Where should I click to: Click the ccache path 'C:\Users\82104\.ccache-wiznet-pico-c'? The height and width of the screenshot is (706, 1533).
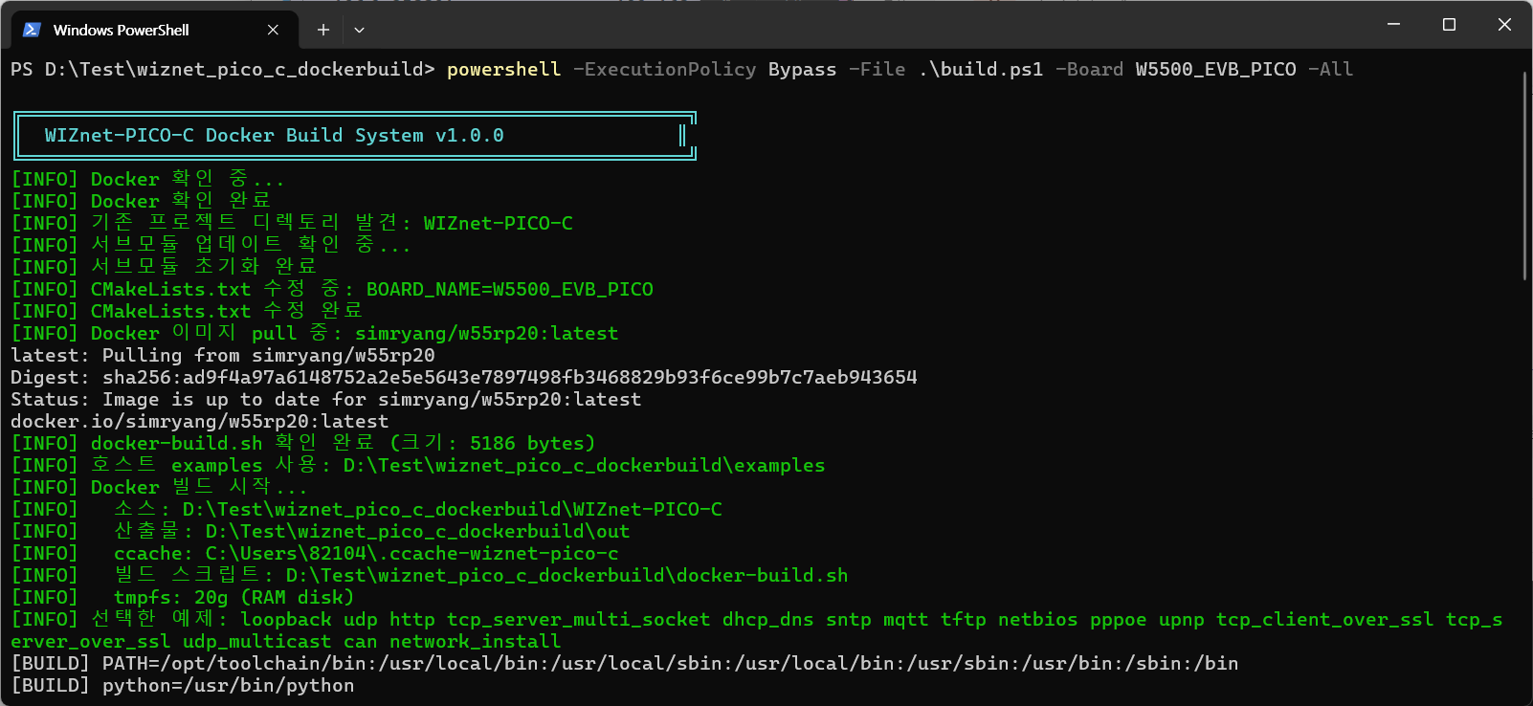pyautogui.click(x=411, y=554)
